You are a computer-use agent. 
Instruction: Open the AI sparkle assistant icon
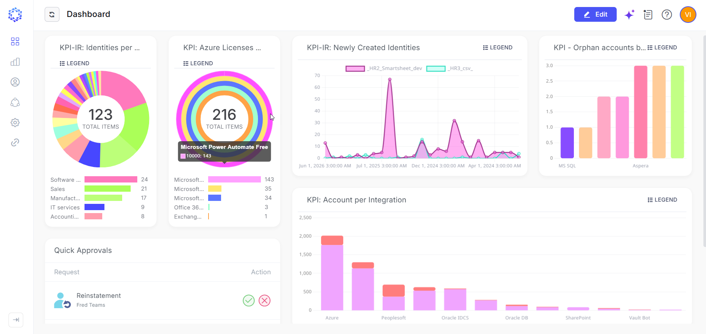click(x=629, y=15)
